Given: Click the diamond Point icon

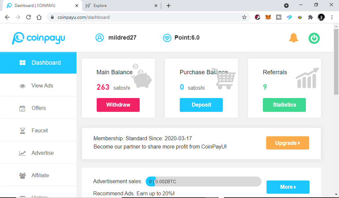Looking at the screenshot, I should tap(167, 38).
